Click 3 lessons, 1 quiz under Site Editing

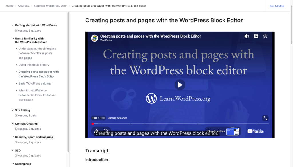click(x=25, y=115)
